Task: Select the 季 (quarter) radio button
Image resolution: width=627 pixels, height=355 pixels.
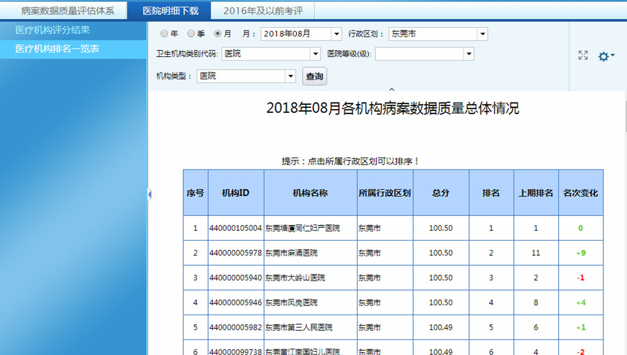Action: 191,34
